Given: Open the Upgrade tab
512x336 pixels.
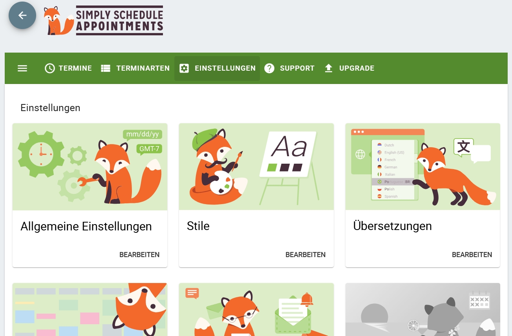Looking at the screenshot, I should coord(357,68).
